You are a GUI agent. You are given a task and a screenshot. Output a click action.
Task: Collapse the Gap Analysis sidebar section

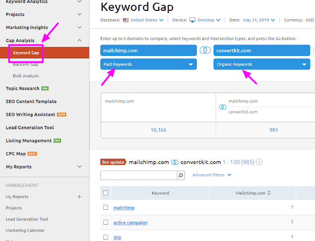[80, 41]
